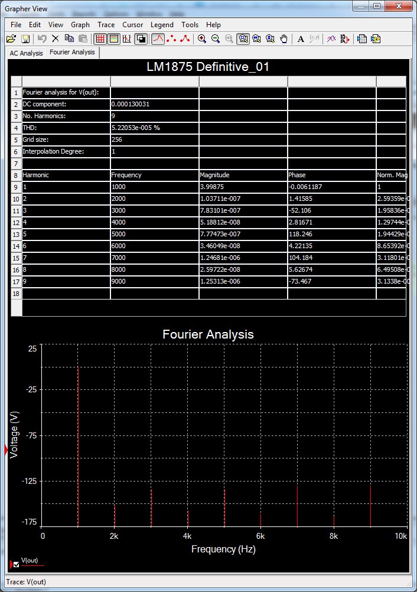Open the Legend menu
Image resolution: width=417 pixels, height=592 pixels.
pos(162,25)
